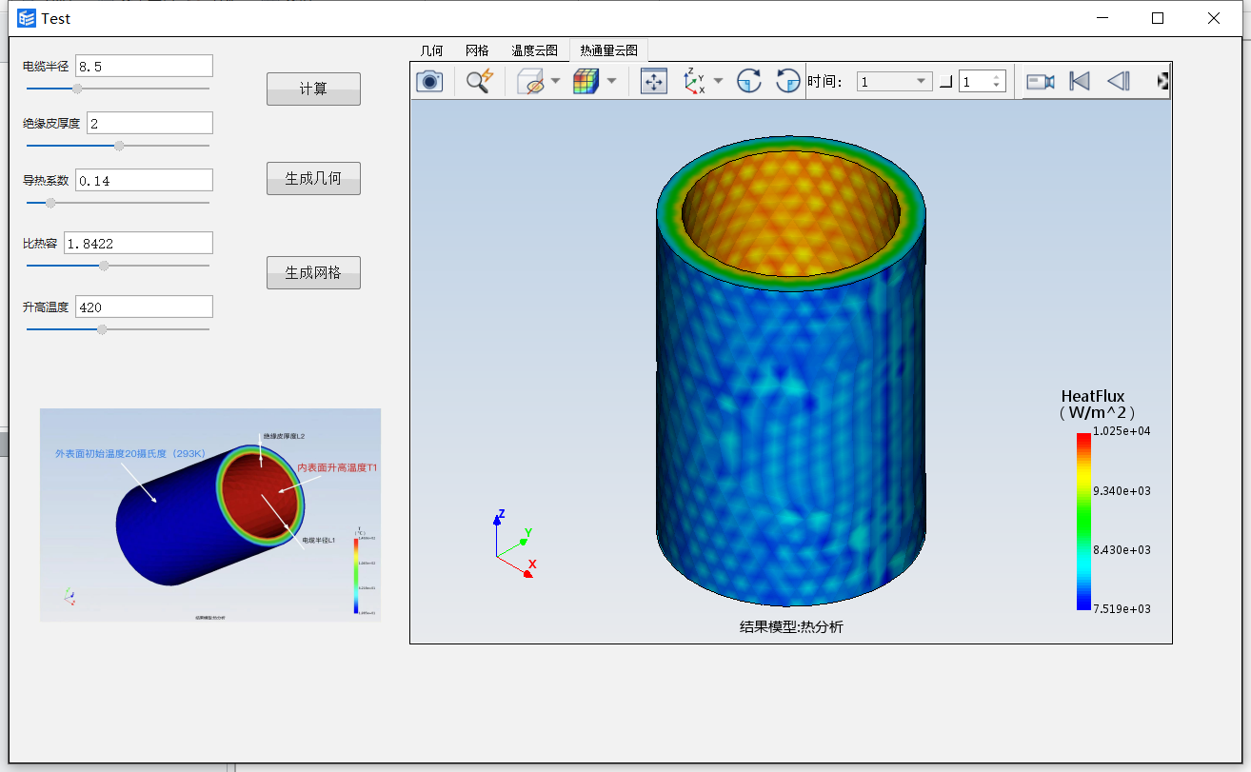Viewport: 1251px width, 772px height.
Task: Click the 导热系数 slider handle
Action: [50, 203]
